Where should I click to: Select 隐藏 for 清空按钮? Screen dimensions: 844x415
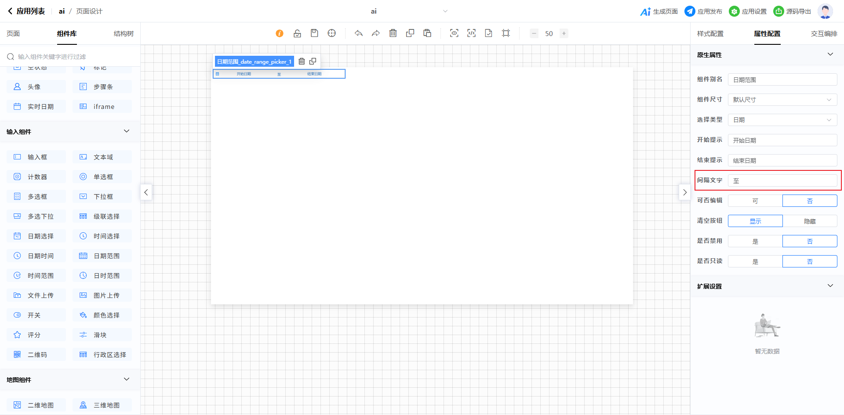[810, 221]
